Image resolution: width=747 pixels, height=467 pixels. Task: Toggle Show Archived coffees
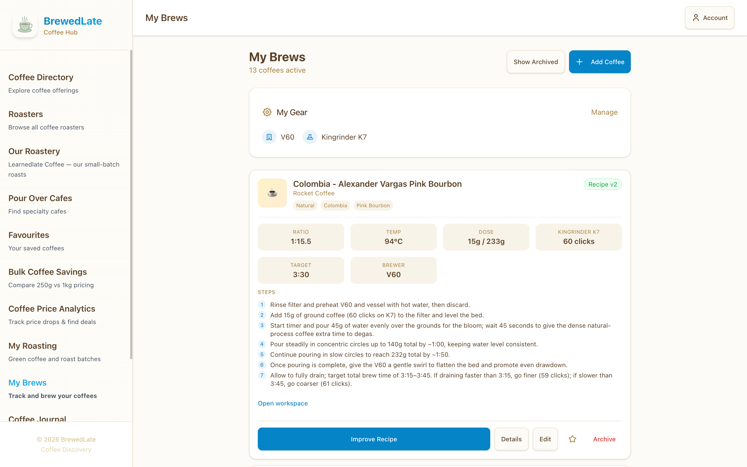[x=536, y=62]
